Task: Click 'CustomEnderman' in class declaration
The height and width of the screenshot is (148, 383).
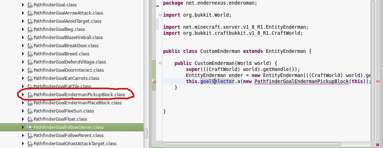Action: (x=220, y=51)
